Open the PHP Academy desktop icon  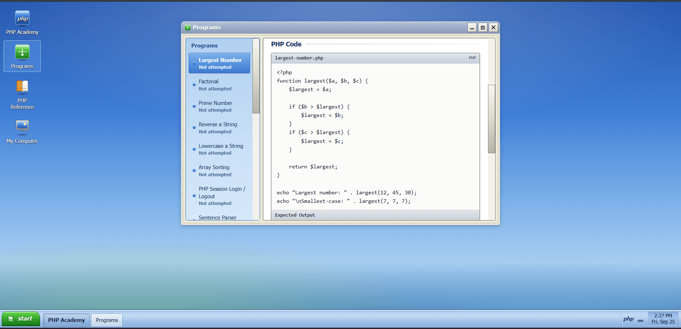pyautogui.click(x=22, y=23)
